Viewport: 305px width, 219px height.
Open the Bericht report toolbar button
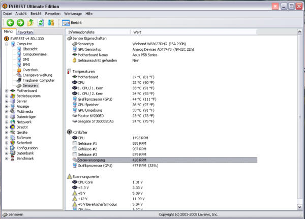pos(72,23)
